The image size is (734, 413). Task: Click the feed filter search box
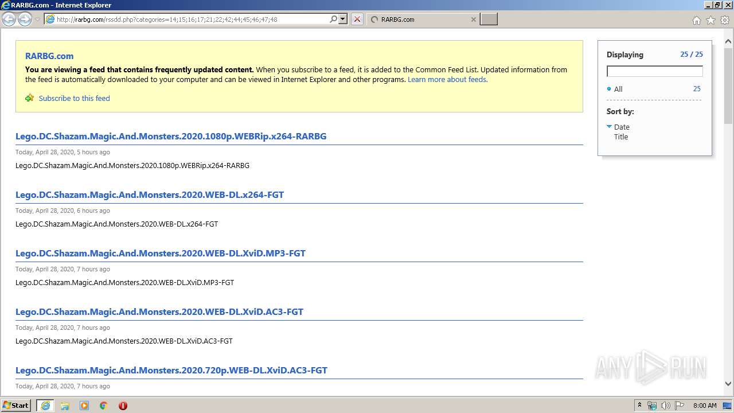coord(655,71)
